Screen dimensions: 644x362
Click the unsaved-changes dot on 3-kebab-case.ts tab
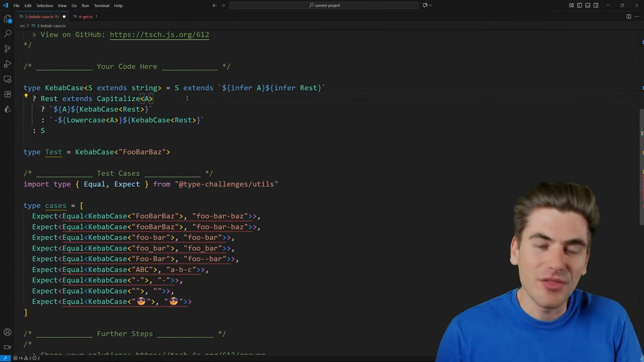64,17
